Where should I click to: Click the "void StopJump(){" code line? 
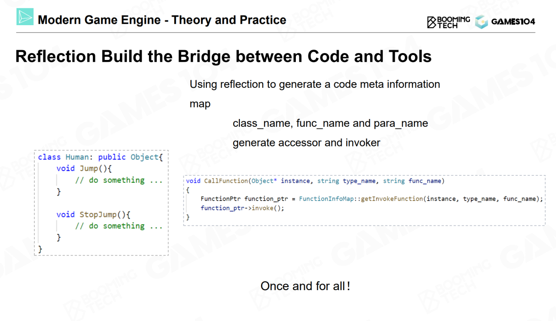93,215
